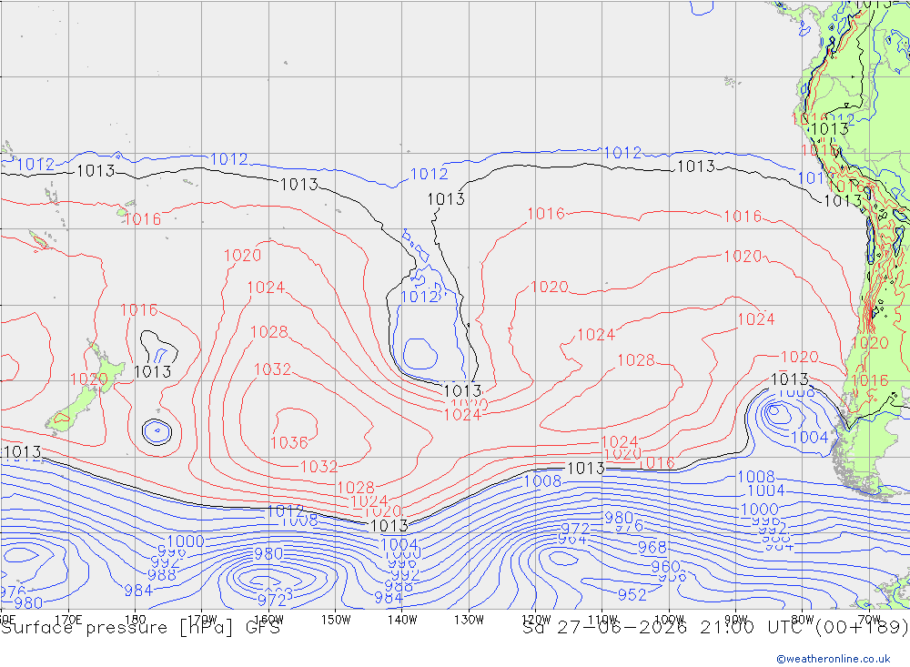This screenshot has width=910, height=667.
Task: Select the 1036 high pressure center label
Action: click(x=288, y=442)
